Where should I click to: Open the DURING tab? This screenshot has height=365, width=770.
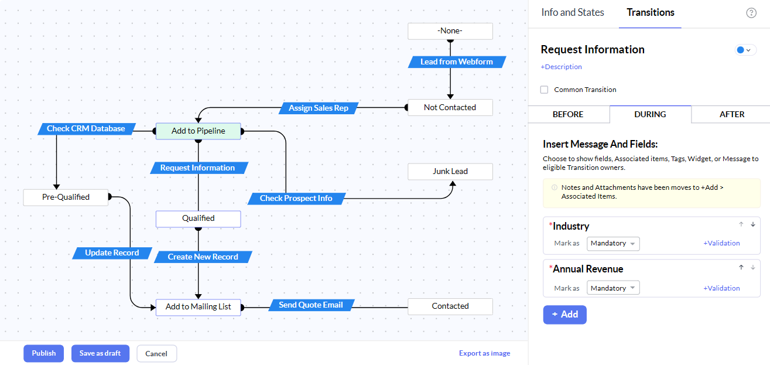pos(650,114)
